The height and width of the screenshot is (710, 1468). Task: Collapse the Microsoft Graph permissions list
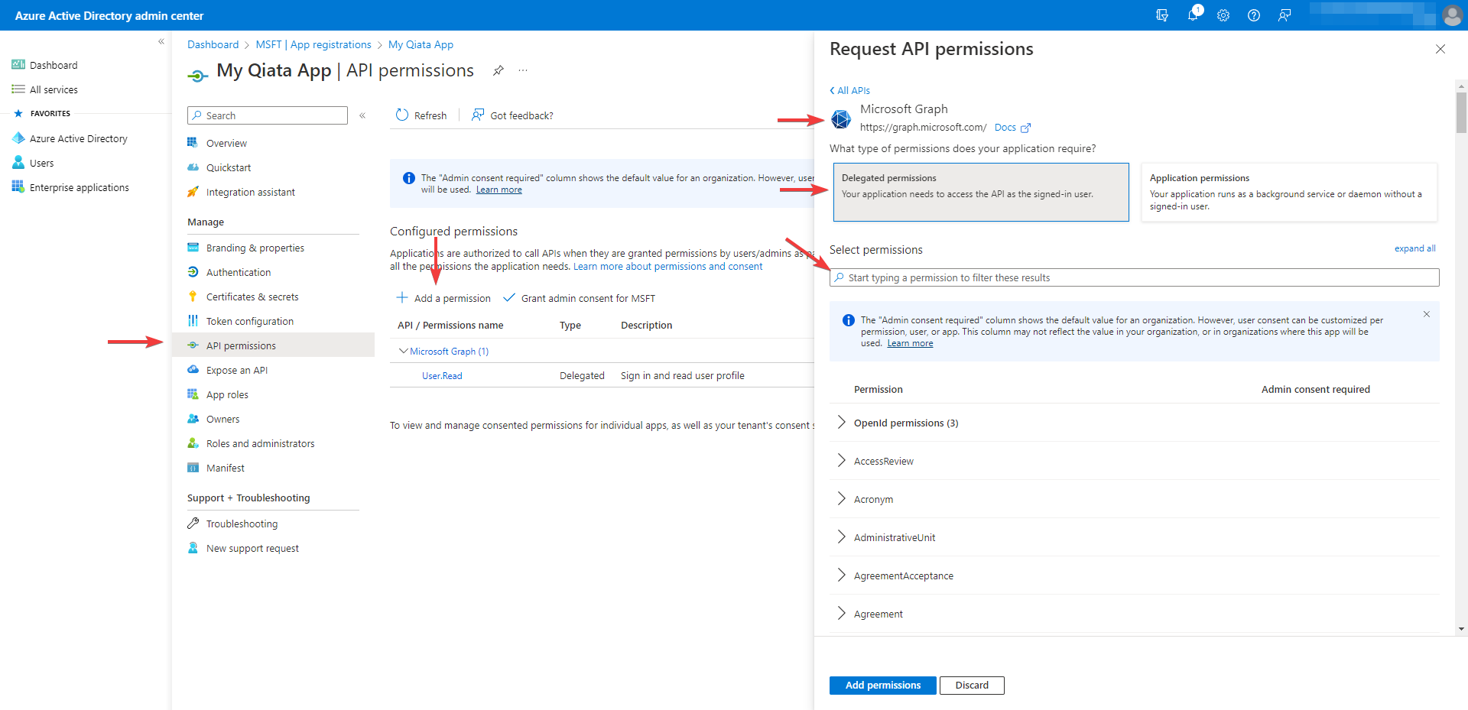(403, 351)
